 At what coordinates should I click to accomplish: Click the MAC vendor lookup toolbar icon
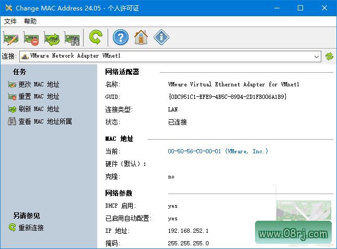[72, 38]
